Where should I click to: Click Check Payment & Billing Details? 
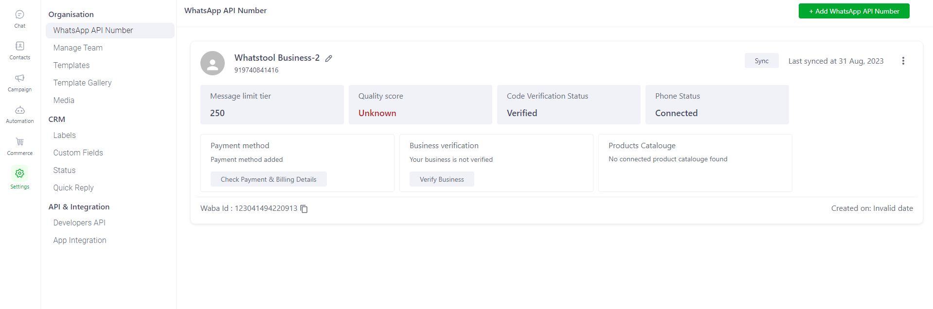click(x=269, y=179)
